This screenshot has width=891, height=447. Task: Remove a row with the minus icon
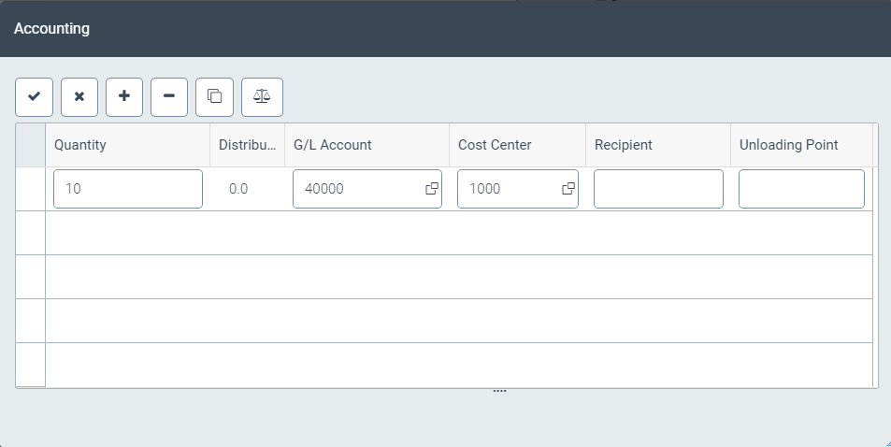pyautogui.click(x=169, y=97)
